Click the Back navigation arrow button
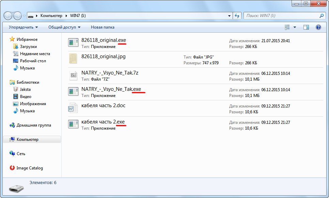329x198 pixels. click(x=8, y=16)
